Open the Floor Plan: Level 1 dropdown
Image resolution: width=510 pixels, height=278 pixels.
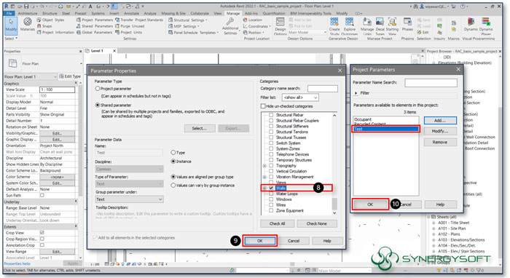click(x=31, y=76)
